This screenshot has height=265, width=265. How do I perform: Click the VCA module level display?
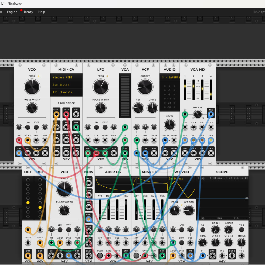point(125,96)
